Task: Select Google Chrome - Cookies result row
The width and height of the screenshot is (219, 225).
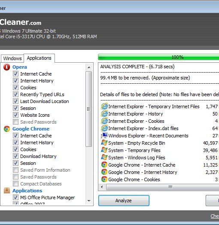Action: pyautogui.click(x=160, y=179)
